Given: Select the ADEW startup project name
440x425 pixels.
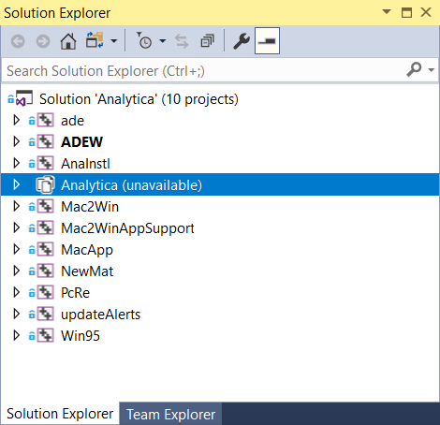Looking at the screenshot, I should click(x=81, y=142).
